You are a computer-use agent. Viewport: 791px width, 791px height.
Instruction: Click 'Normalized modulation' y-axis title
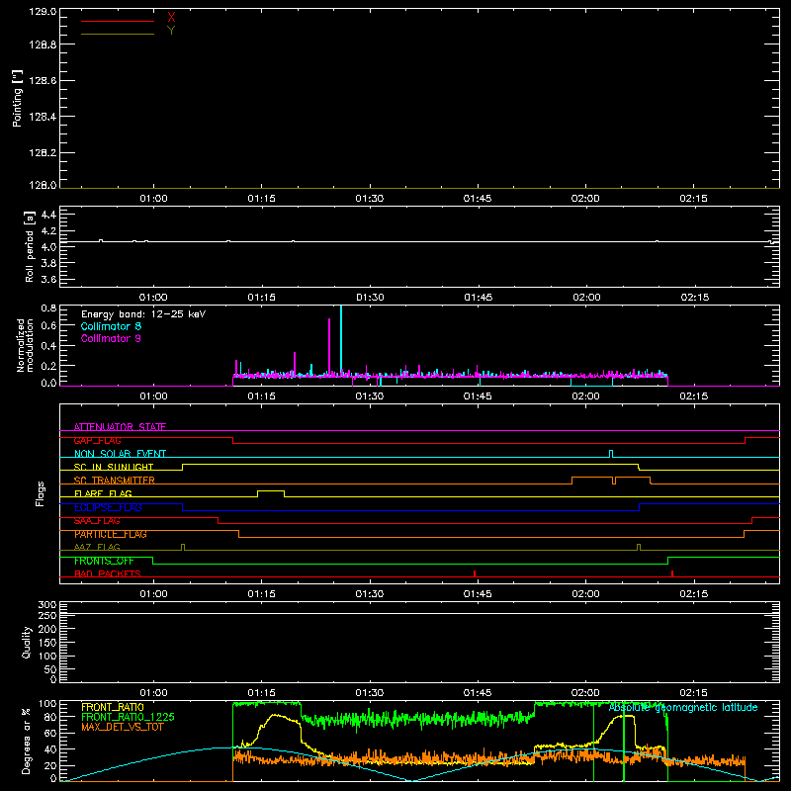pos(25,345)
